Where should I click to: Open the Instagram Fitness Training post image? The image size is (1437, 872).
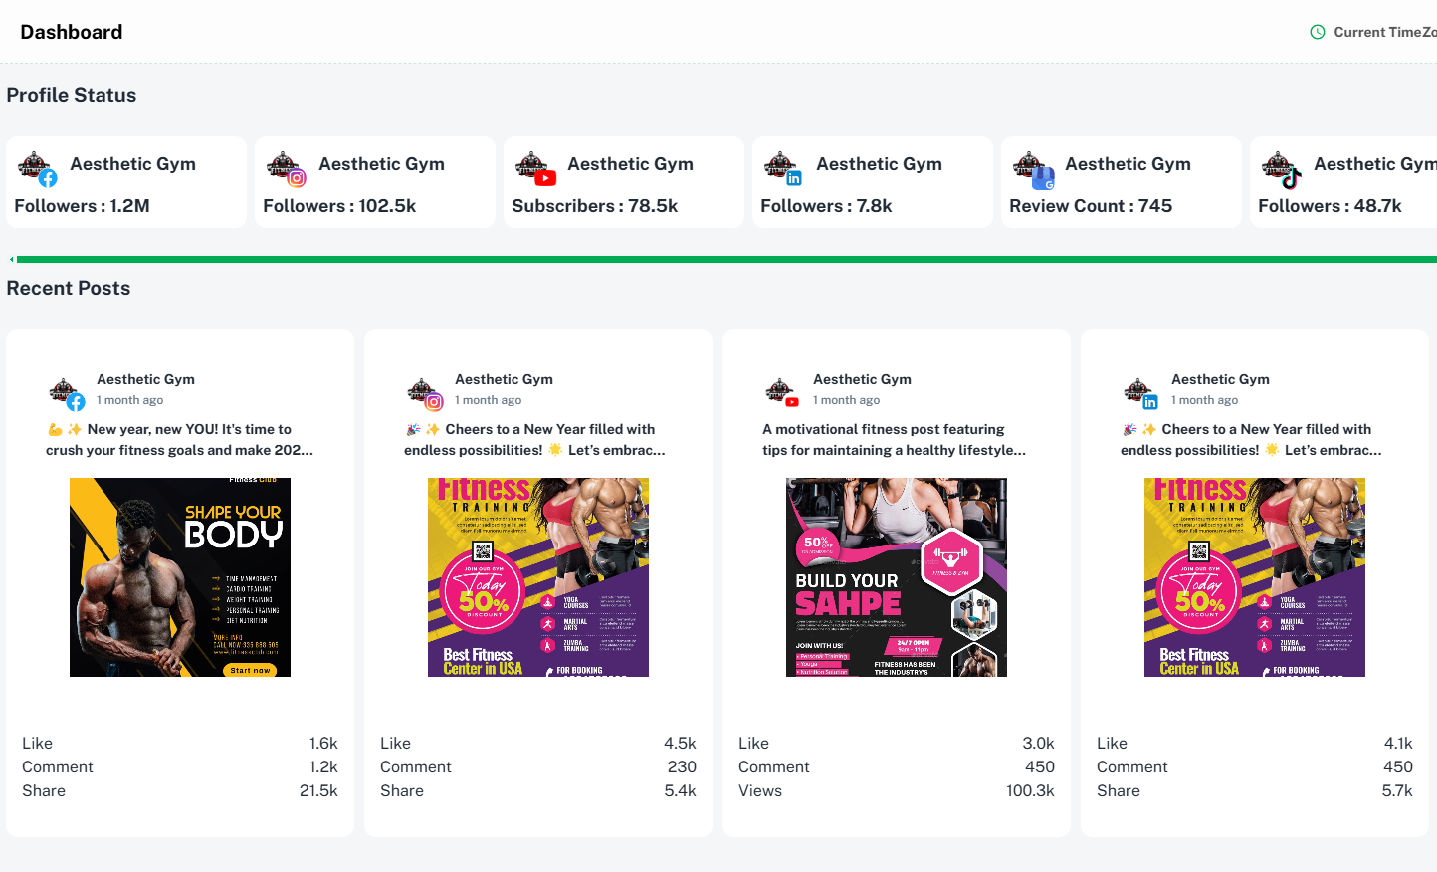[x=538, y=577]
